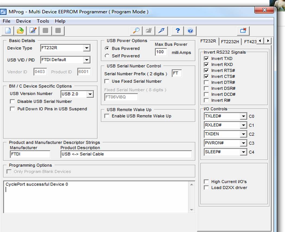Open the Device Type dropdown

click(x=87, y=48)
